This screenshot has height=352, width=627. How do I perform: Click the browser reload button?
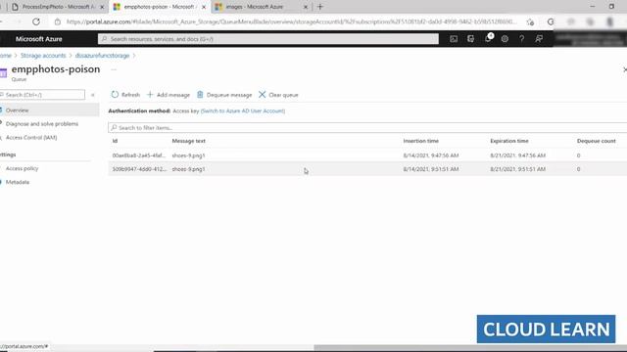(36, 22)
